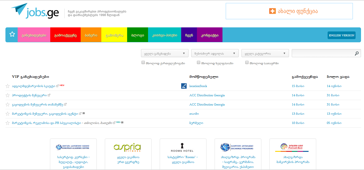Screen dimensions: 364x170
Task: Star the პროდუქტის მენეჯერი job listing
Action: pyautogui.click(x=8, y=95)
